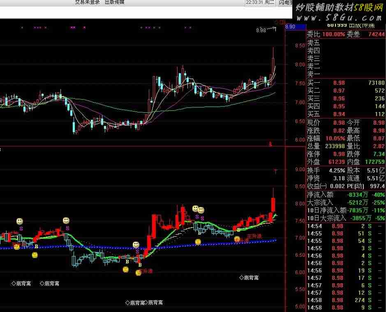The width and height of the screenshot is (386, 312).
Task: Click the 14:58 trade tick with 274 volume
Action: click(345, 300)
